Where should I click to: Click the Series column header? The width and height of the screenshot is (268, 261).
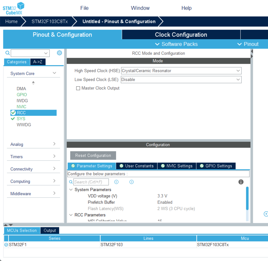pos(54,238)
